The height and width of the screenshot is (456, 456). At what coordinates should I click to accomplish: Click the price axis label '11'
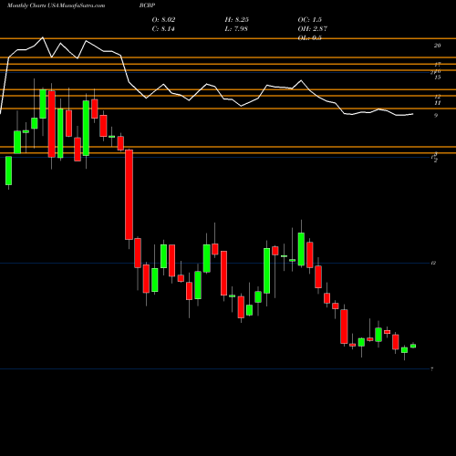click(438, 103)
